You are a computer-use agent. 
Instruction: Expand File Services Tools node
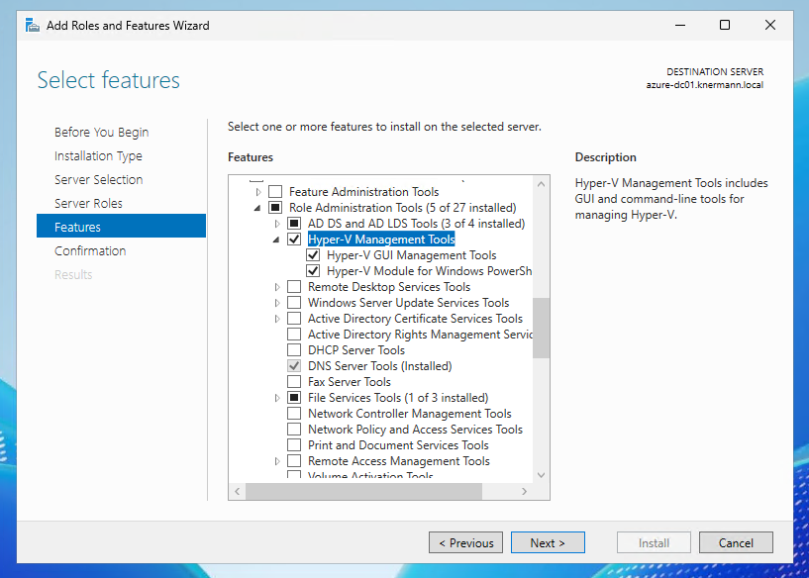[277, 398]
